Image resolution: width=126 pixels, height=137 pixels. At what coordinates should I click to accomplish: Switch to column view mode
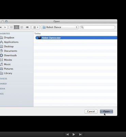[22, 27]
